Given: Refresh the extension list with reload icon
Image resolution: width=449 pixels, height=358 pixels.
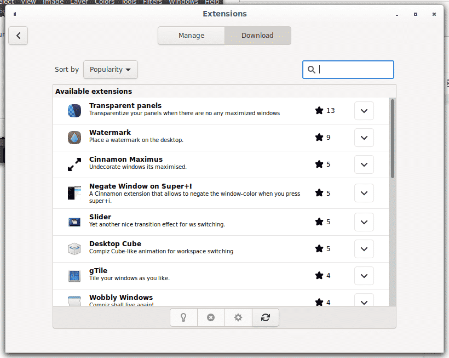Looking at the screenshot, I should (x=266, y=317).
